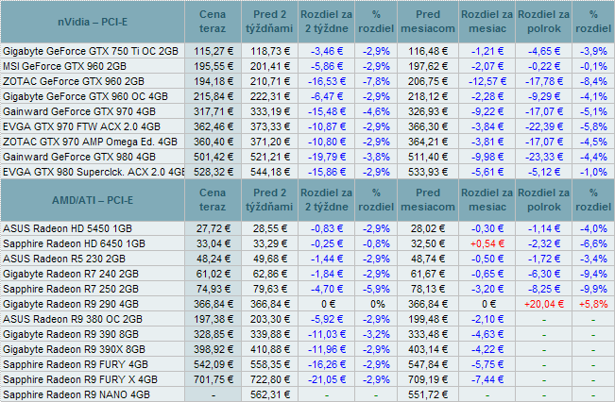Click the -3,2% percentage cell
This screenshot has width=615, height=402.
tap(376, 335)
